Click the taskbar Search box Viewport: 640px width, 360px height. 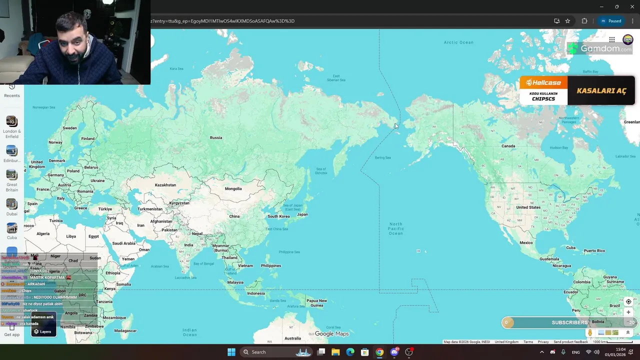click(275, 352)
